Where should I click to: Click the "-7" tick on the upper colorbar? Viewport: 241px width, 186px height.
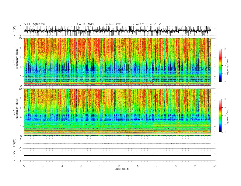224,82
